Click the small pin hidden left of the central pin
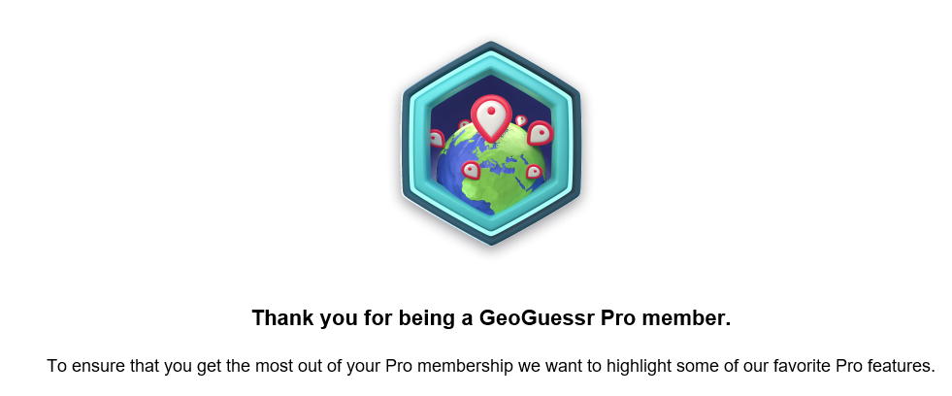Screen dimensions: 952x396 click(465, 125)
